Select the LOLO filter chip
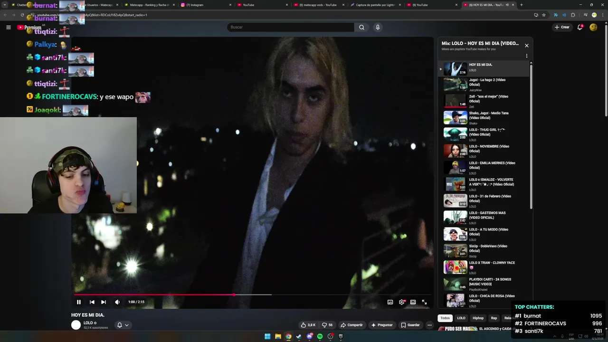Image resolution: width=608 pixels, height=342 pixels. (x=461, y=318)
